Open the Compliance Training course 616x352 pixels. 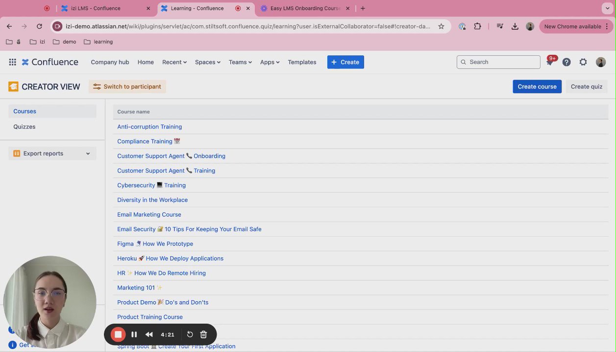[148, 141]
